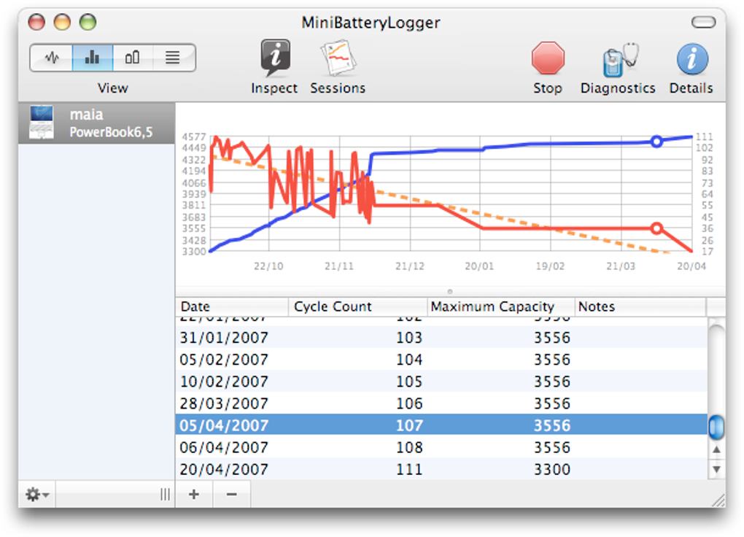Click the scroll up arrow
This screenshot has width=744, height=537.
click(716, 449)
